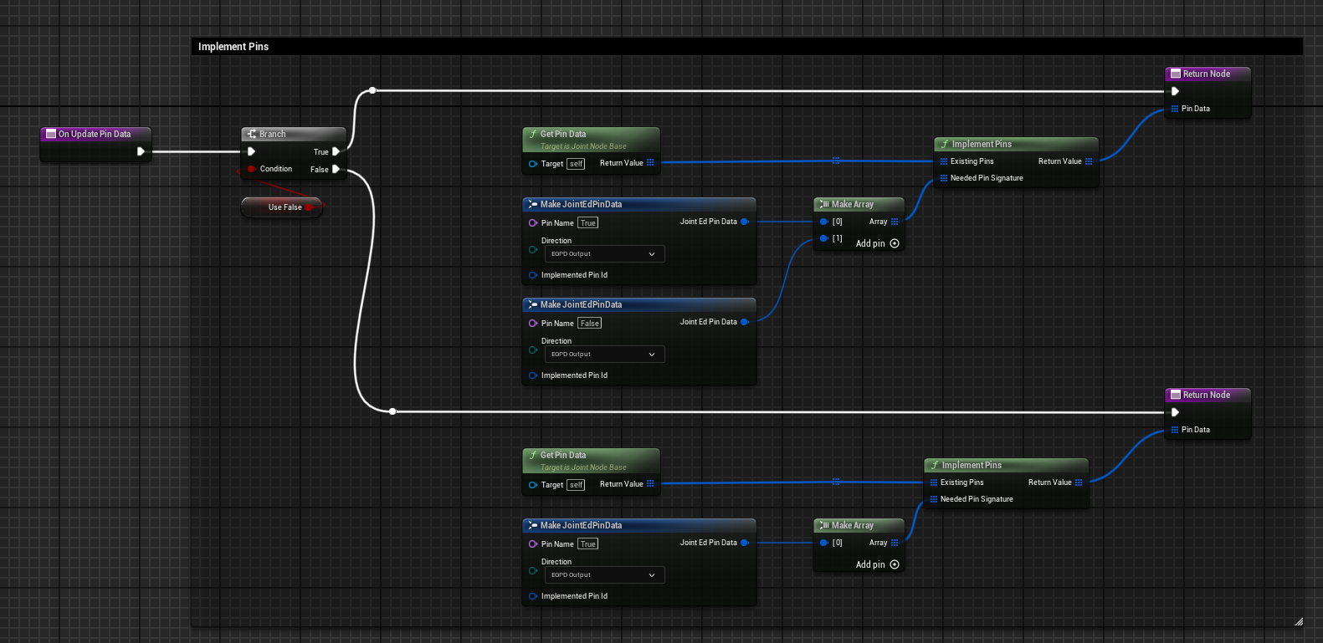
Task: Click the upper Return Node's Pin Data pin
Action: pos(1175,109)
